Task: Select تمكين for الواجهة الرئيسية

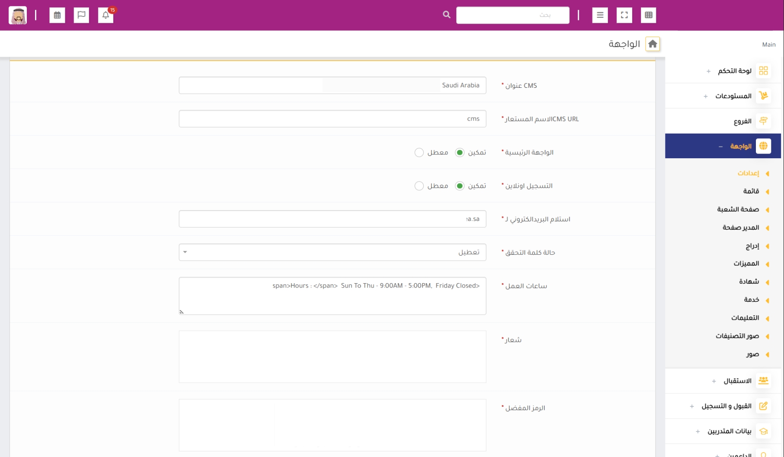Action: [460, 153]
